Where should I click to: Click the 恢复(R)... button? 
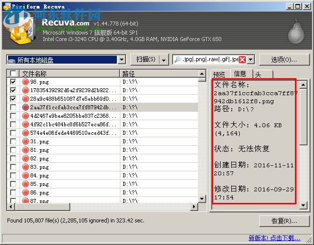pos(284,221)
